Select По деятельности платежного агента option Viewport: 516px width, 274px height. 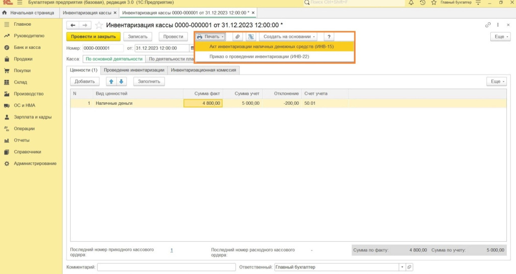pyautogui.click(x=170, y=59)
